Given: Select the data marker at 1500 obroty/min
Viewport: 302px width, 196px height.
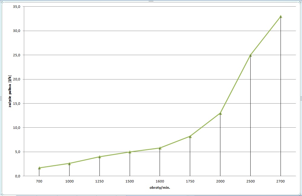Looking at the screenshot, I should click(130, 152).
